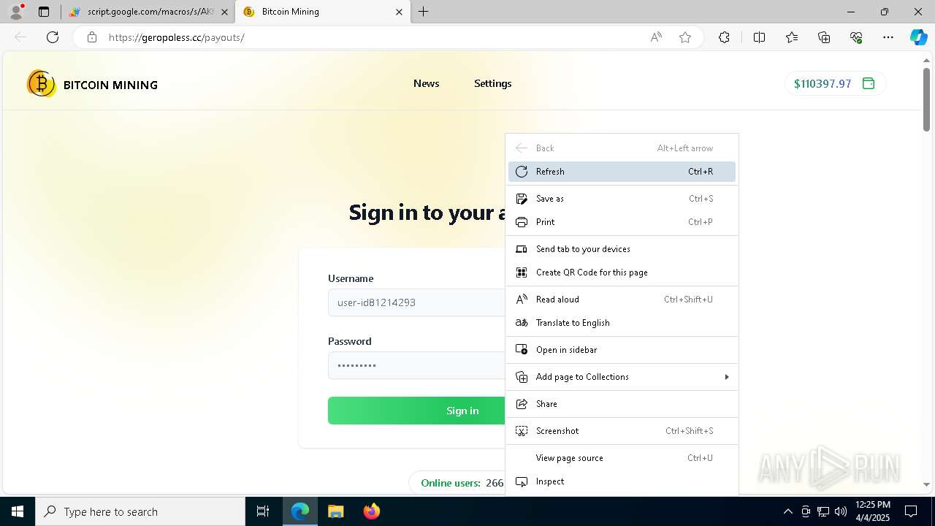Image resolution: width=935 pixels, height=526 pixels.
Task: Click the $110397.97 balance button
Action: 835,83
